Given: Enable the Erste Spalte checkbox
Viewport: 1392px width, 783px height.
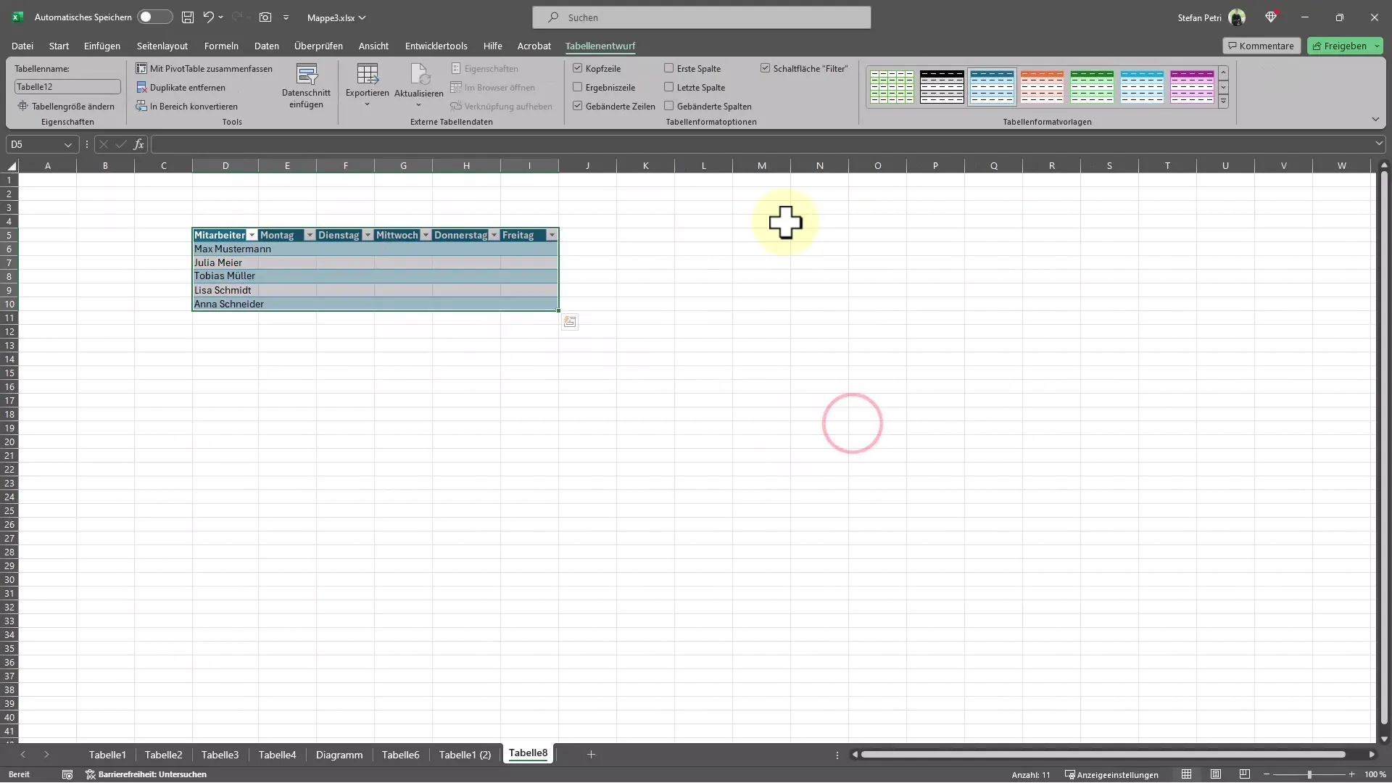Looking at the screenshot, I should pos(669,68).
